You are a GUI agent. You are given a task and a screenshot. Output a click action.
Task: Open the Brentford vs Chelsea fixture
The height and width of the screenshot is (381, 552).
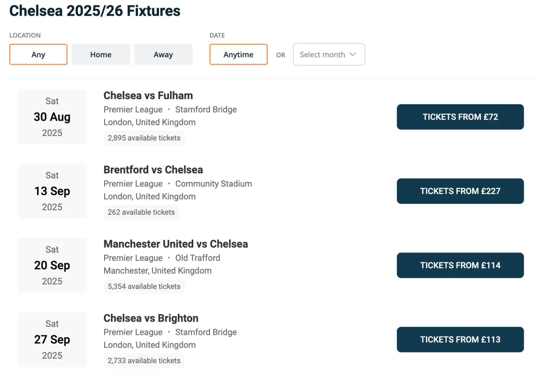pyautogui.click(x=153, y=169)
